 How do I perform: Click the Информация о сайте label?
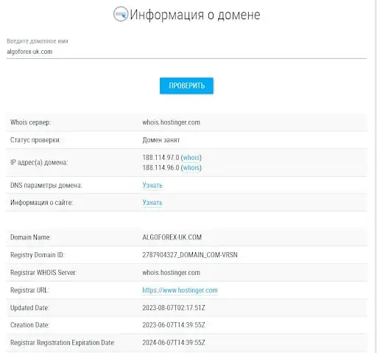[x=42, y=203]
